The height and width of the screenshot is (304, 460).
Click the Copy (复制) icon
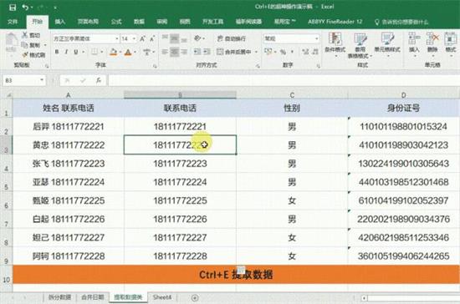tap(25, 45)
